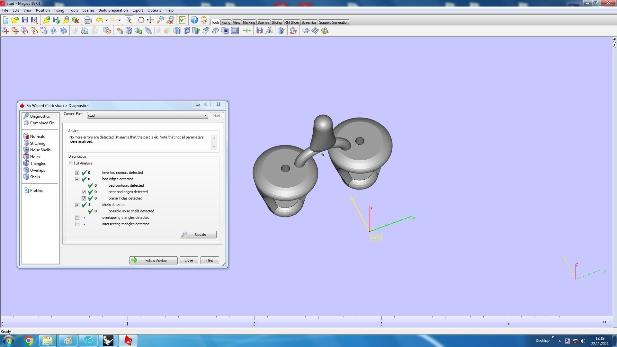617x347 pixels.
Task: Uncheck inverted normals detected checkbox
Action: click(x=77, y=173)
